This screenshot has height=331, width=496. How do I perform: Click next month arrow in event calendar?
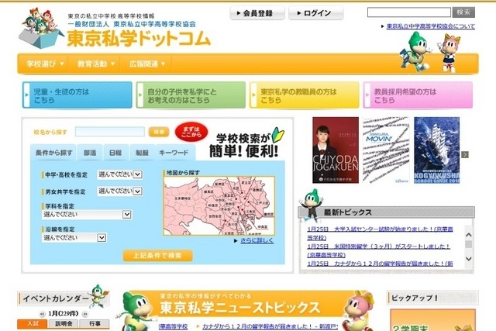point(84,314)
